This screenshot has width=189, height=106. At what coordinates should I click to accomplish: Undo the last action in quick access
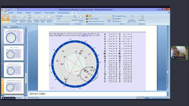[11, 9]
